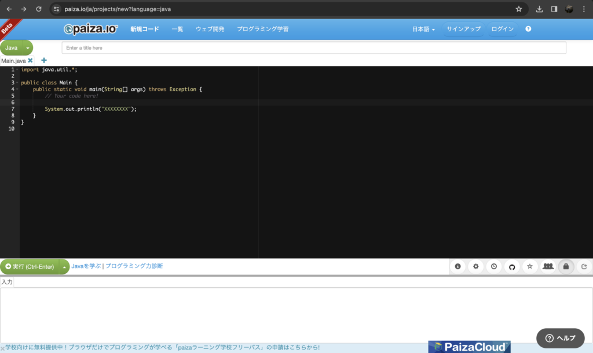Collapse the code fold on line 3

tap(17, 83)
